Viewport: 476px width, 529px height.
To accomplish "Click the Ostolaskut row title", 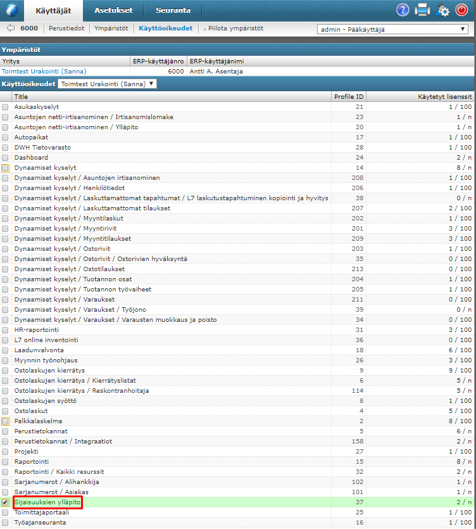I will pyautogui.click(x=31, y=411).
